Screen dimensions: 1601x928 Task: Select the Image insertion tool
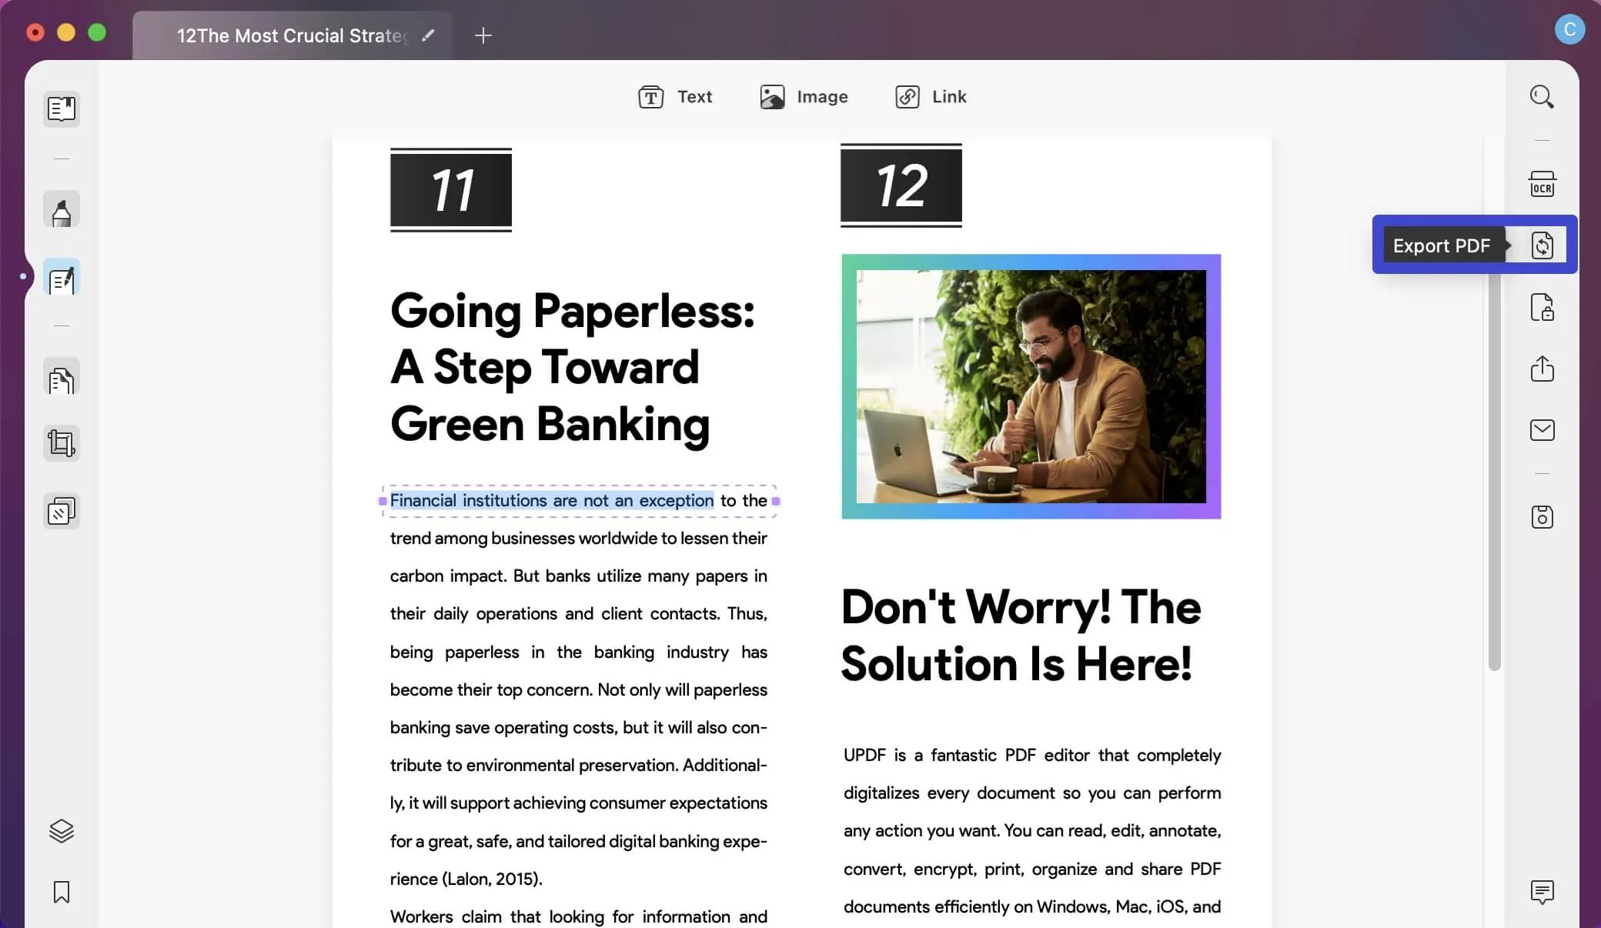point(804,96)
